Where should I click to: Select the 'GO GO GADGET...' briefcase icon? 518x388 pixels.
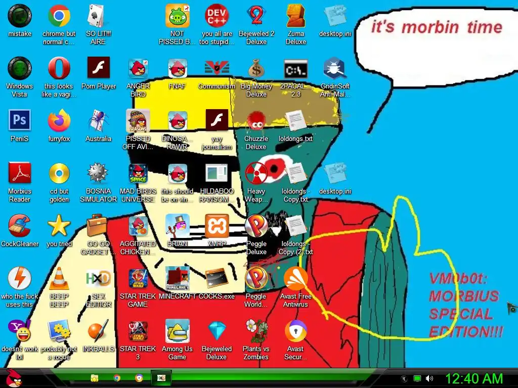point(97,226)
